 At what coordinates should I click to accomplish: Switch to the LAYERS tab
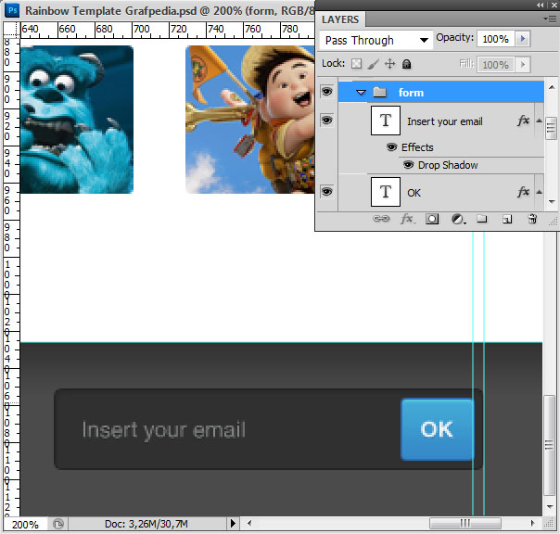click(340, 19)
